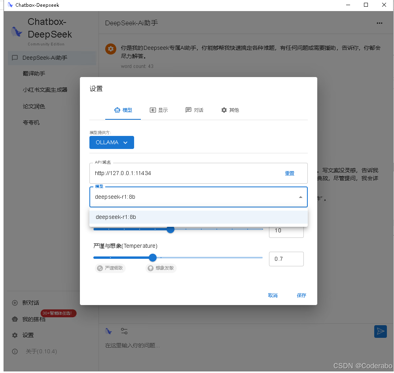This screenshot has height=373, width=394.
Task: Click 重置 to reset API host
Action: [x=290, y=173]
